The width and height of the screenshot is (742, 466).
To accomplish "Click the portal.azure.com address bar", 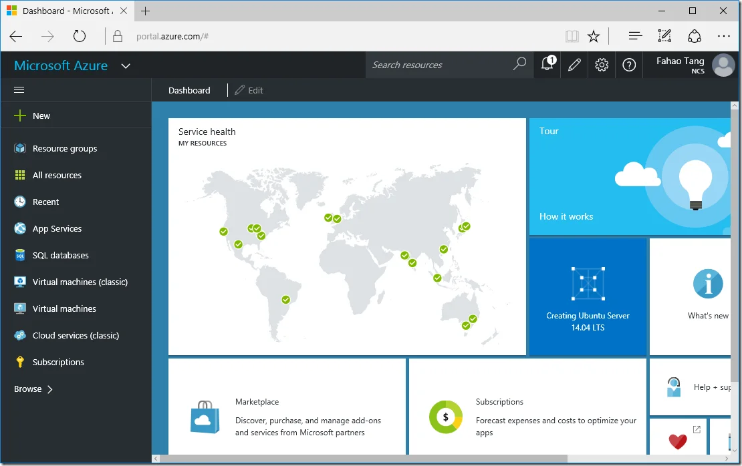I will (x=172, y=37).
